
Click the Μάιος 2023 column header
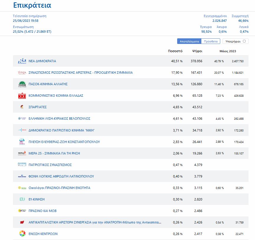point(228,51)
